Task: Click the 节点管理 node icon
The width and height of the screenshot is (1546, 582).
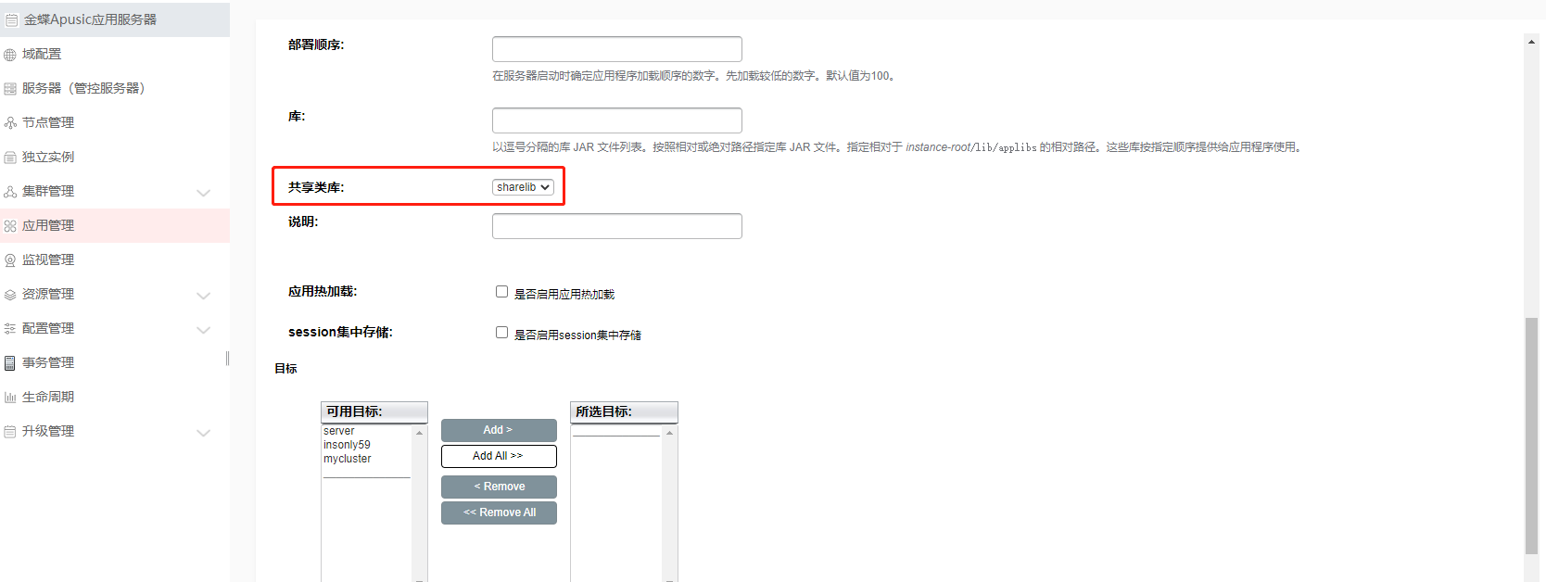Action: click(10, 123)
